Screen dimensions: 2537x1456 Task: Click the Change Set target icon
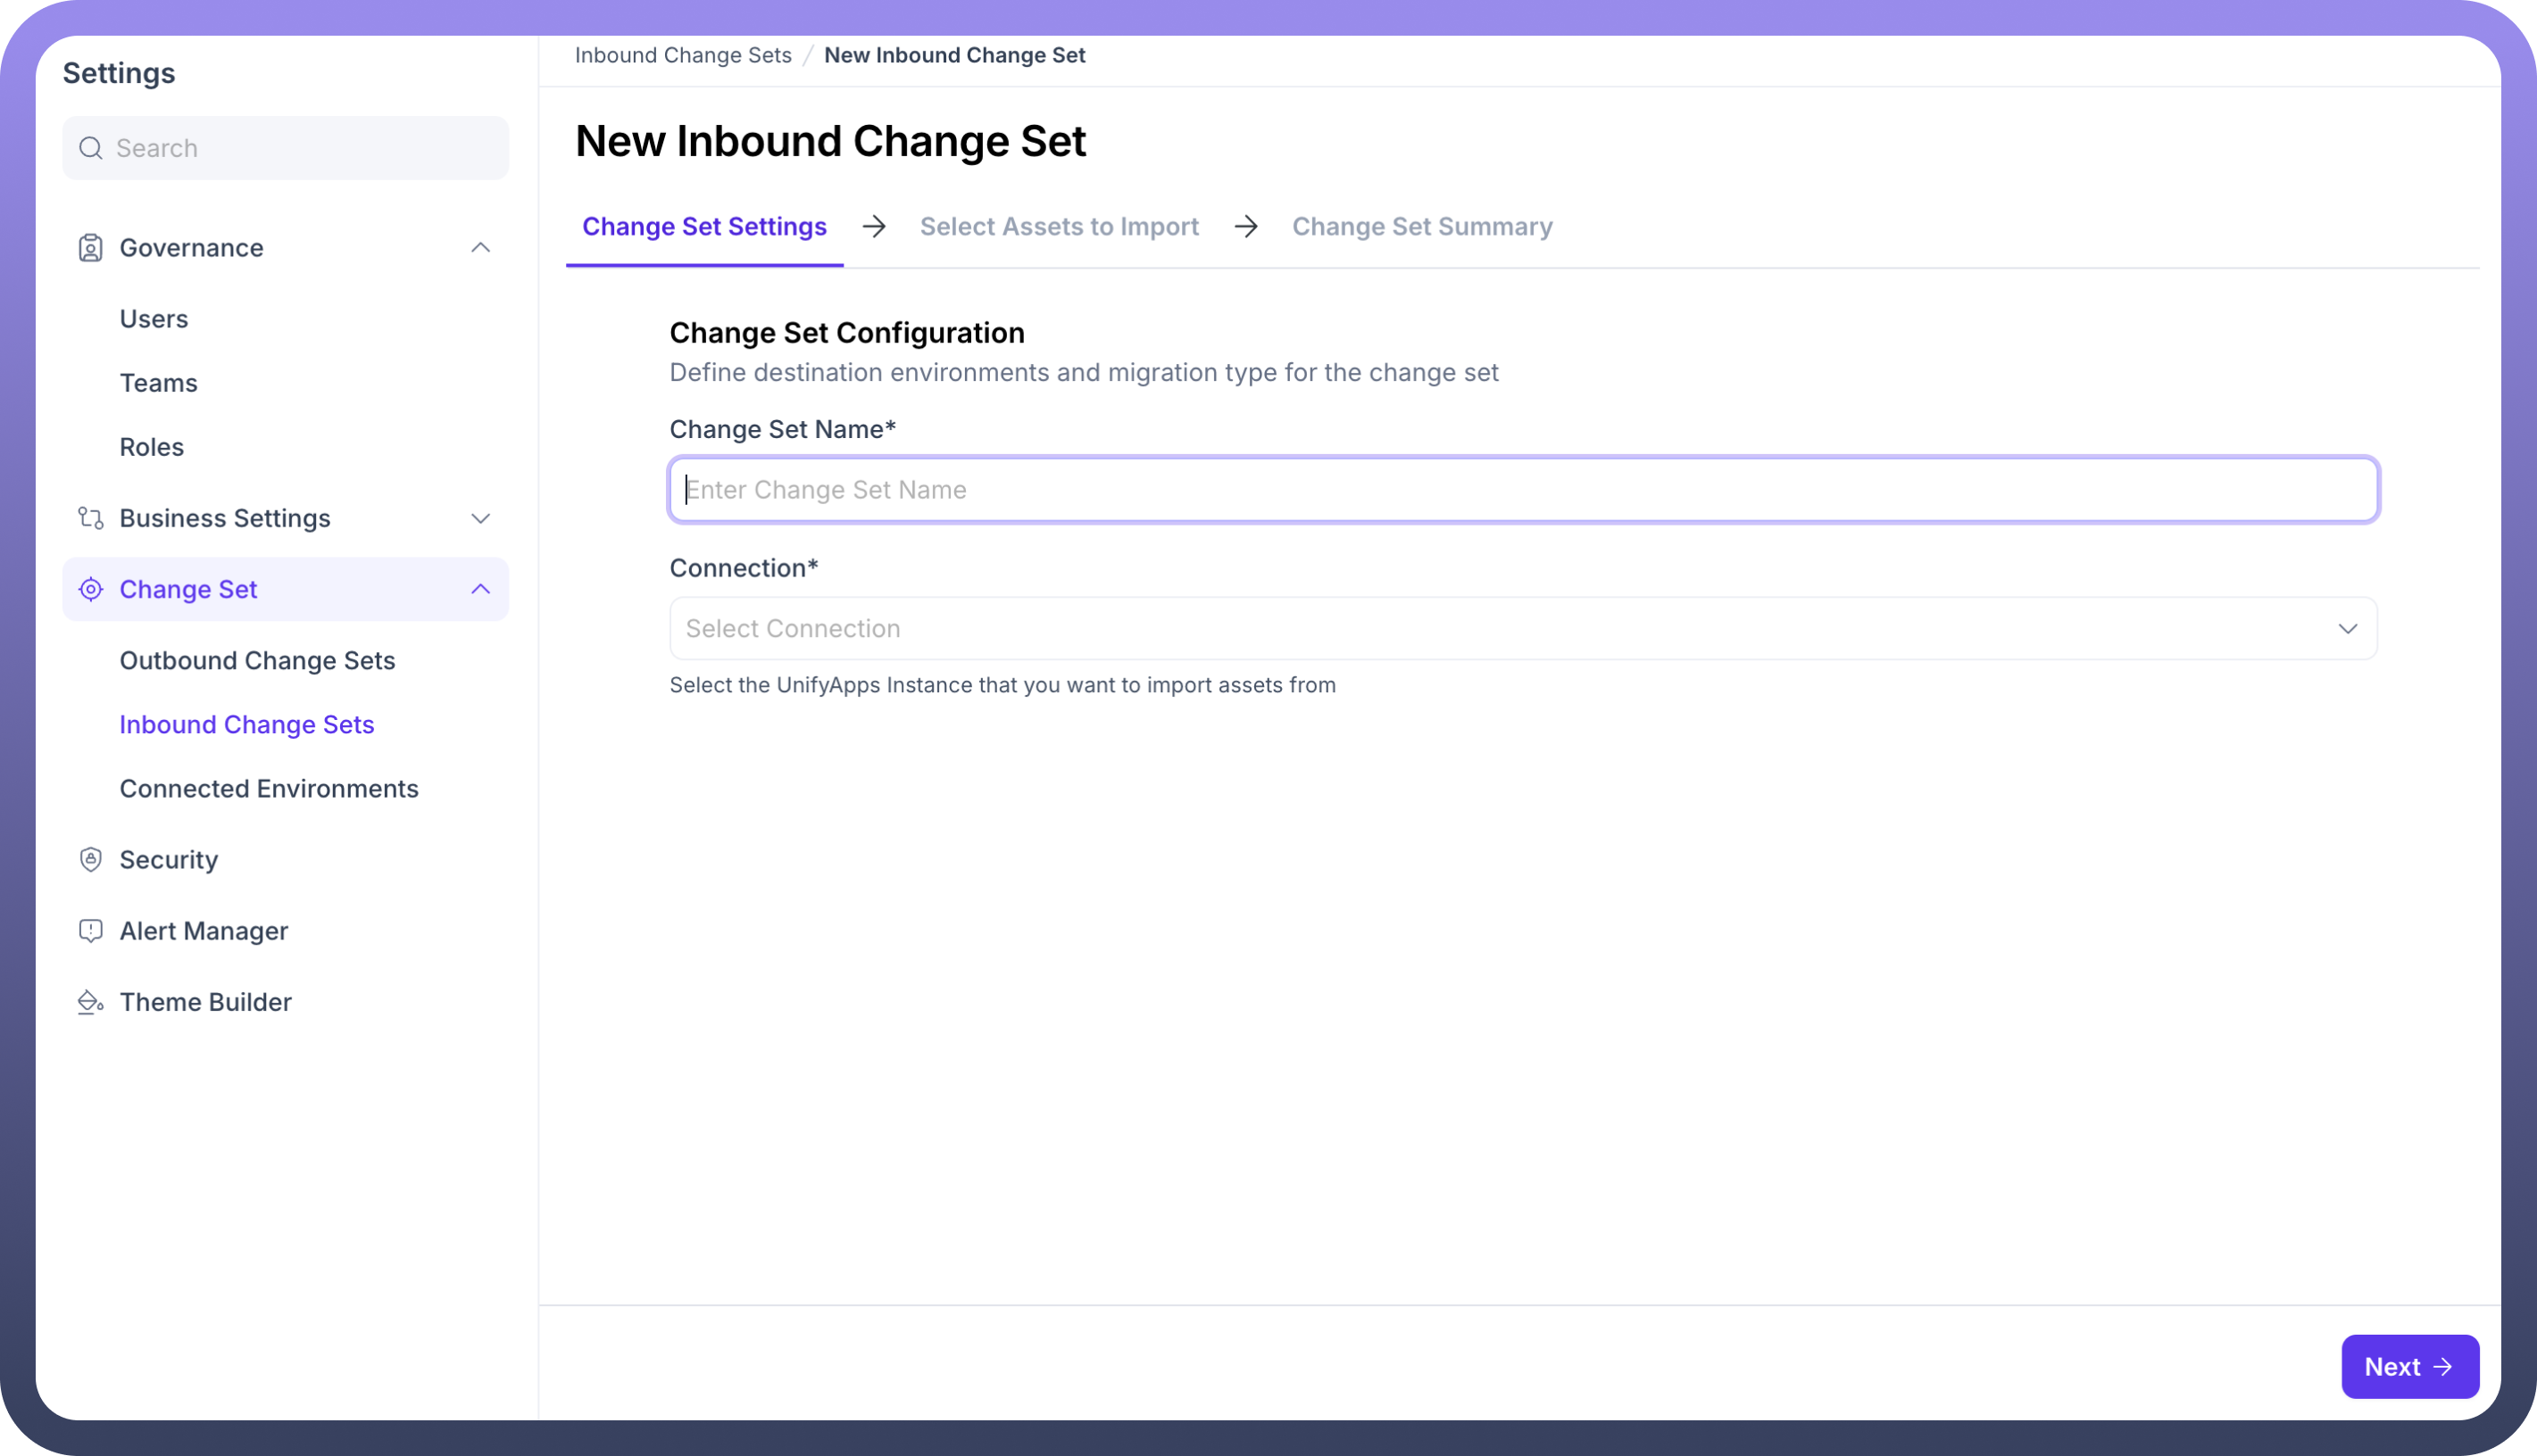[x=90, y=589]
